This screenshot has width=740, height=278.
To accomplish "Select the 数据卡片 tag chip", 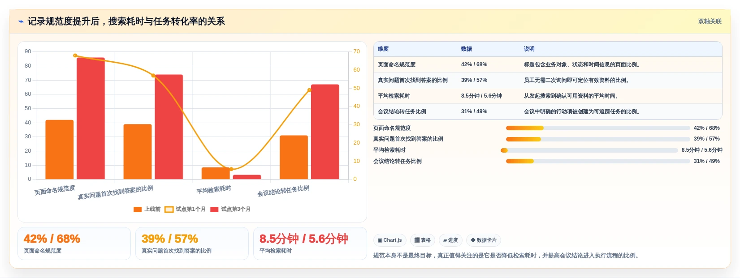I will click(x=484, y=240).
